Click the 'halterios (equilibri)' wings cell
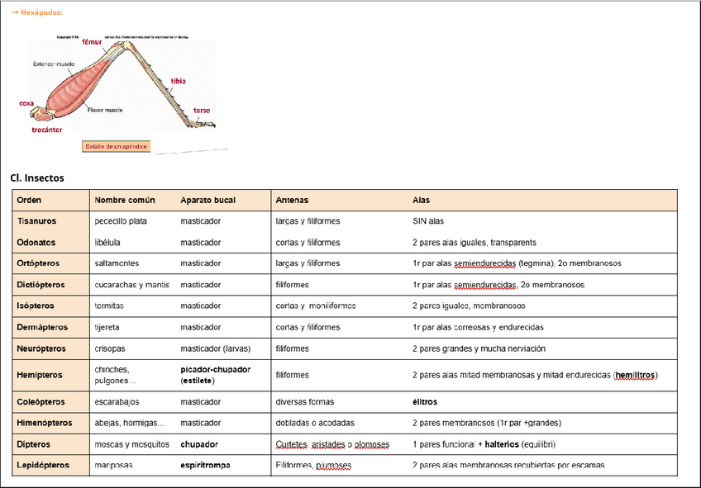Screen dimensions: 701x488 tap(484, 444)
